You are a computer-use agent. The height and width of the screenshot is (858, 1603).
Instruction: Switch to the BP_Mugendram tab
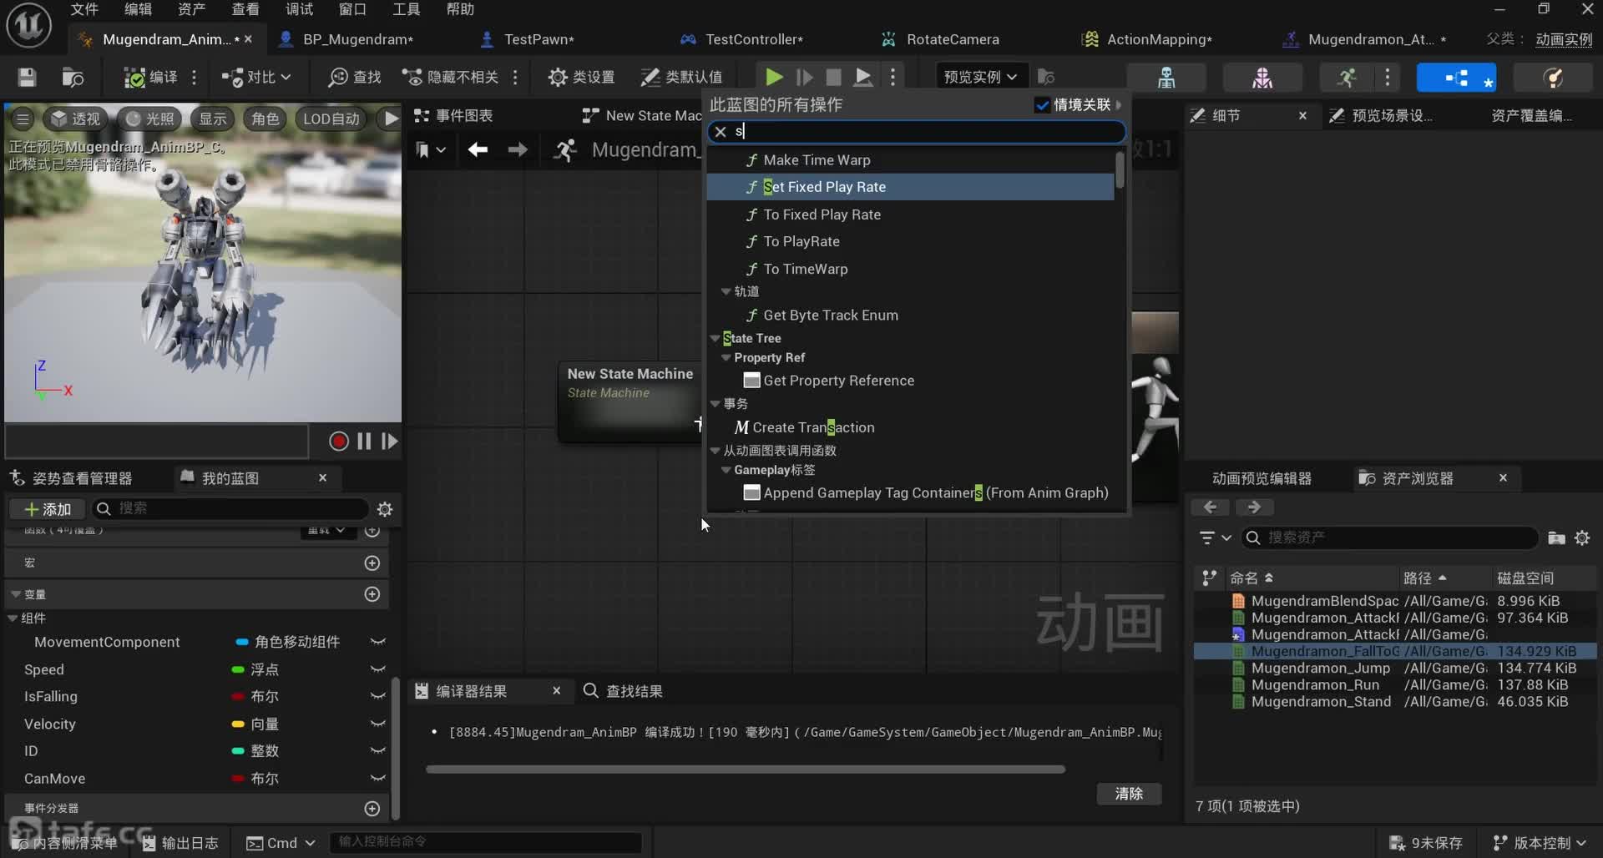point(357,39)
